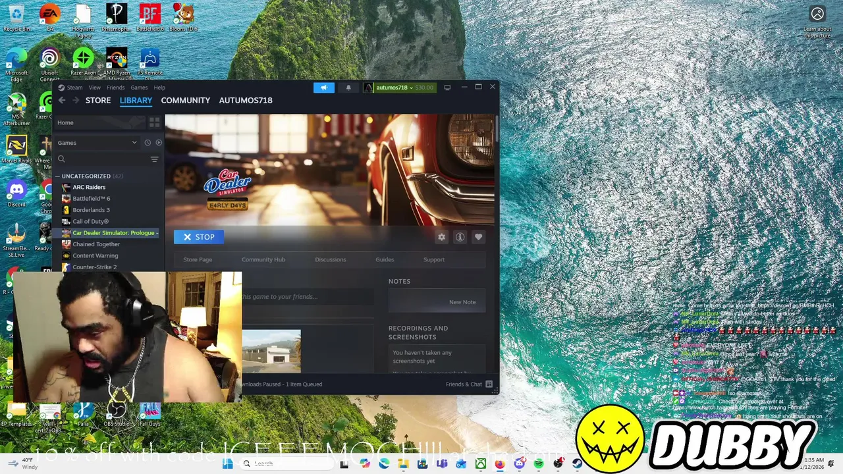This screenshot has width=843, height=474.
Task: Open the Store Page link
Action: coord(198,259)
